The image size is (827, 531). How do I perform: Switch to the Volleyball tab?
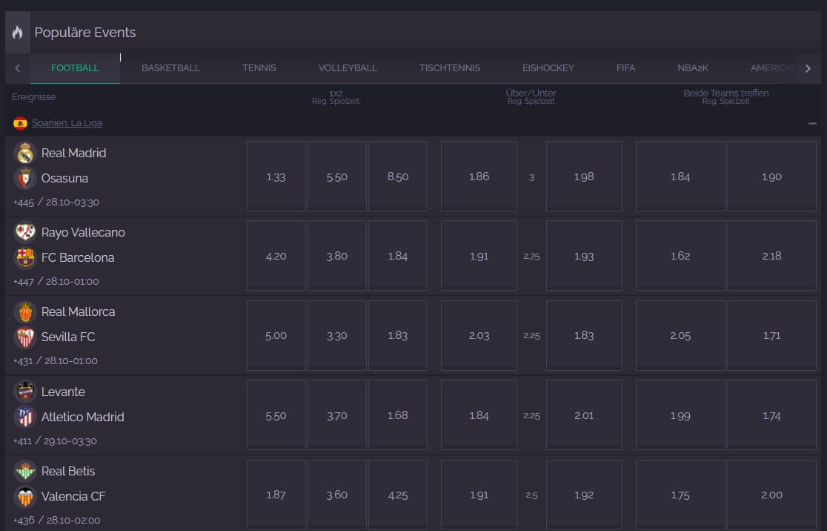pyautogui.click(x=348, y=68)
